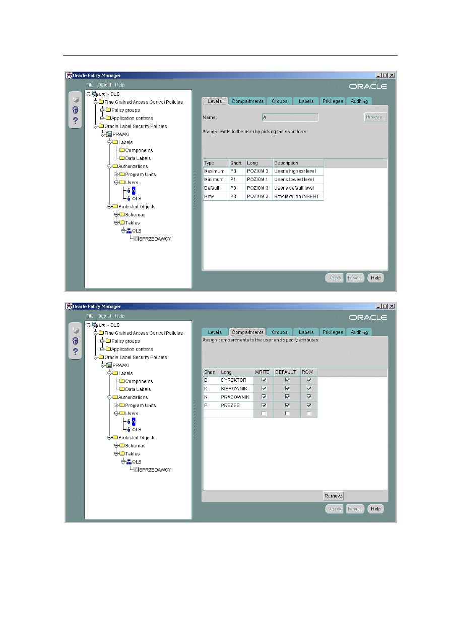Click the orcl - OLS database icon in the lower tree

94,325
